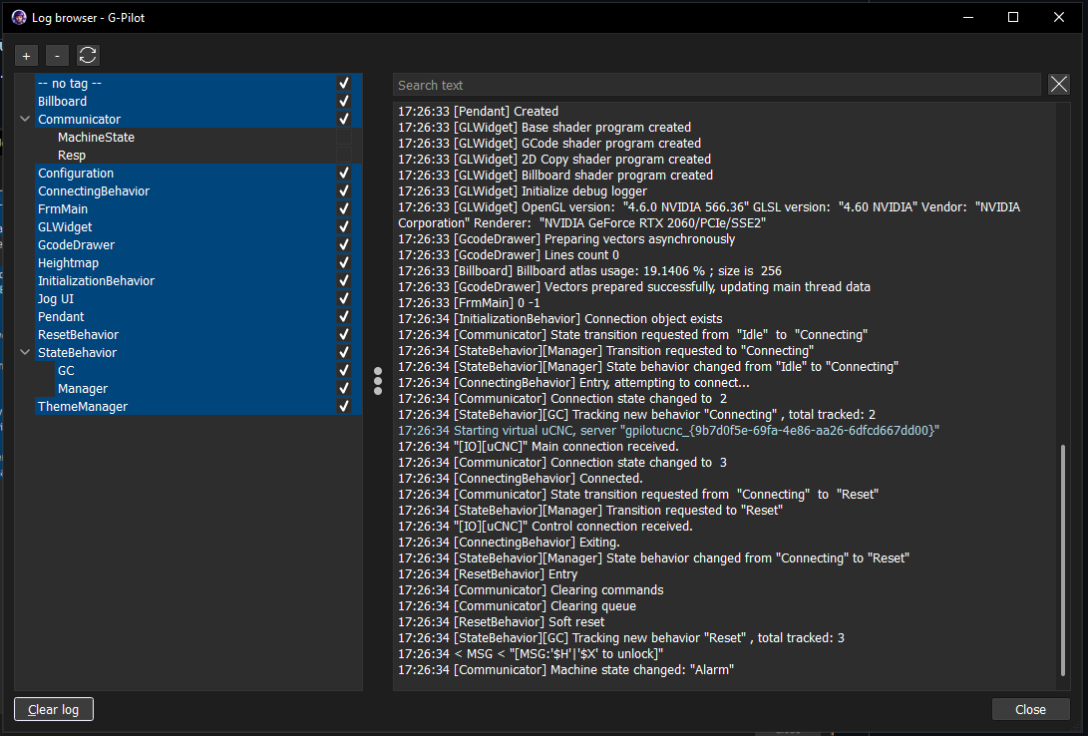
Task: Toggle the GcodeDrawer checkbox
Action: coord(344,244)
